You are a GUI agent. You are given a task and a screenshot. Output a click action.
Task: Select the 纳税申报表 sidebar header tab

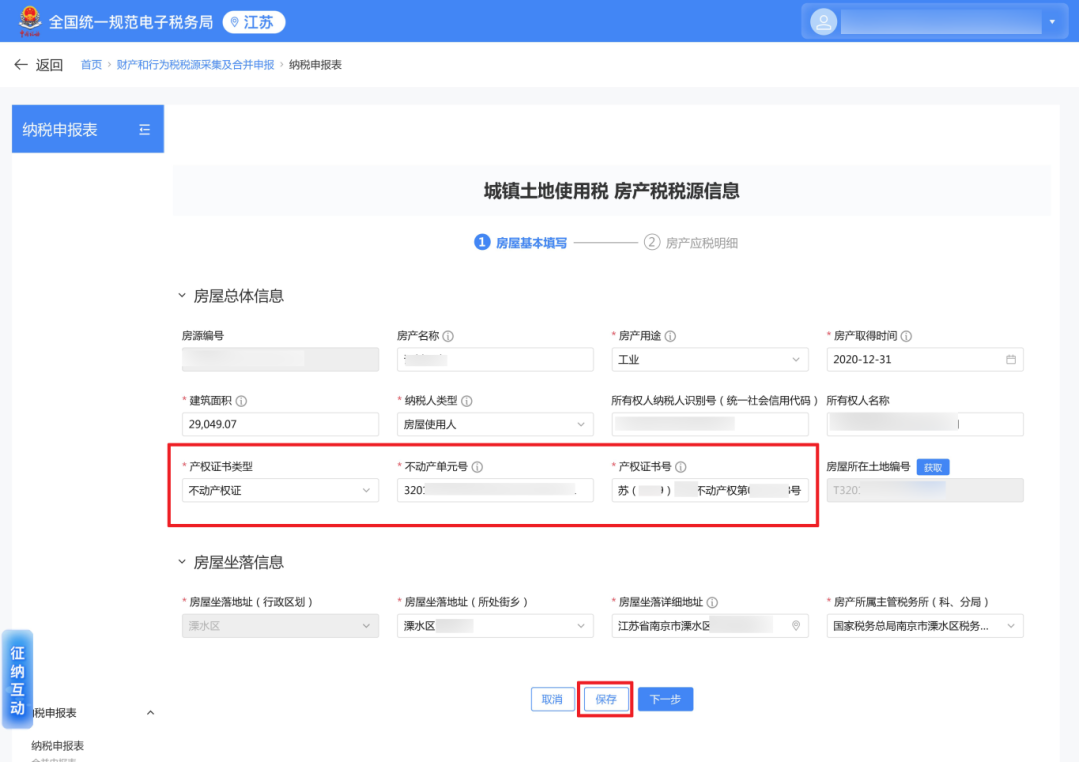tap(87, 129)
